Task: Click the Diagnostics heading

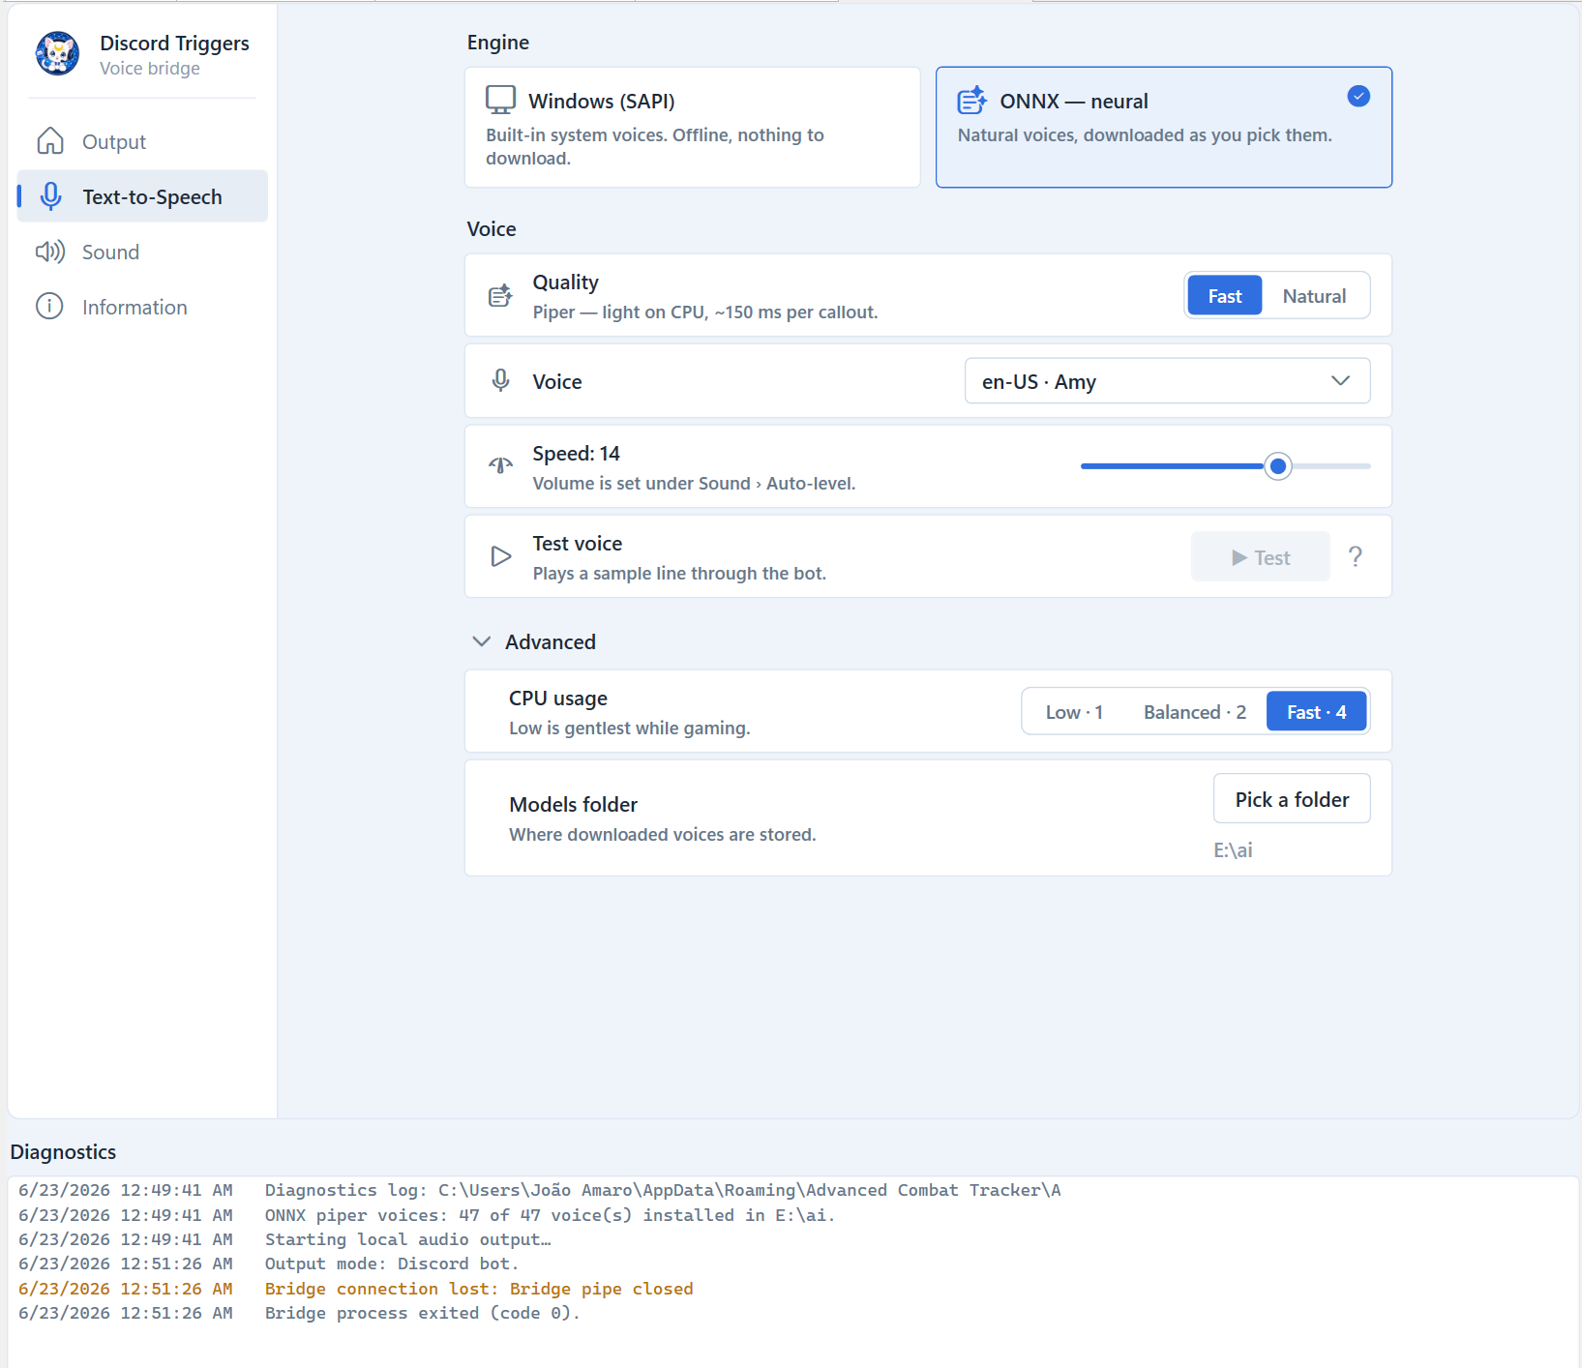Action: [x=63, y=1151]
